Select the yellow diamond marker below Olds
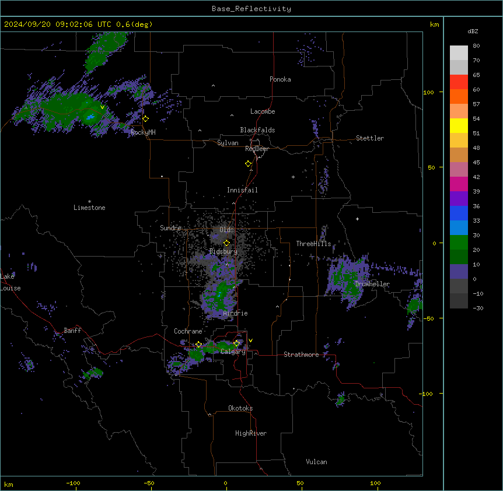The height and width of the screenshot is (491, 503). [226, 243]
